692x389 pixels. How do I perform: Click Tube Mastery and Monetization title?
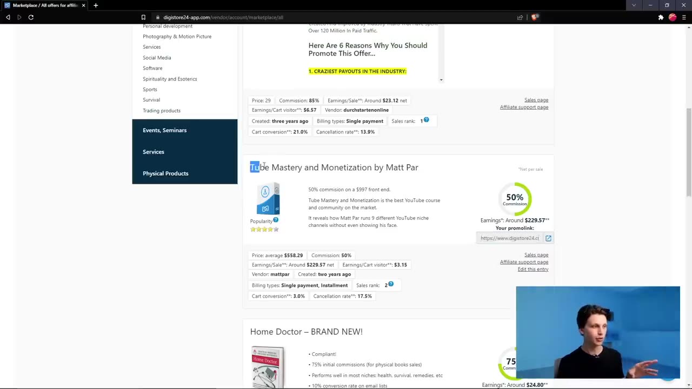pyautogui.click(x=334, y=167)
